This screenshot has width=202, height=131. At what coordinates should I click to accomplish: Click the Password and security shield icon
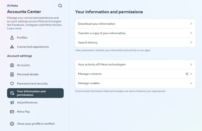(x=12, y=84)
